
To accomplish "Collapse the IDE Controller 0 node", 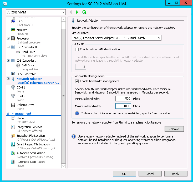I will 8,47.
